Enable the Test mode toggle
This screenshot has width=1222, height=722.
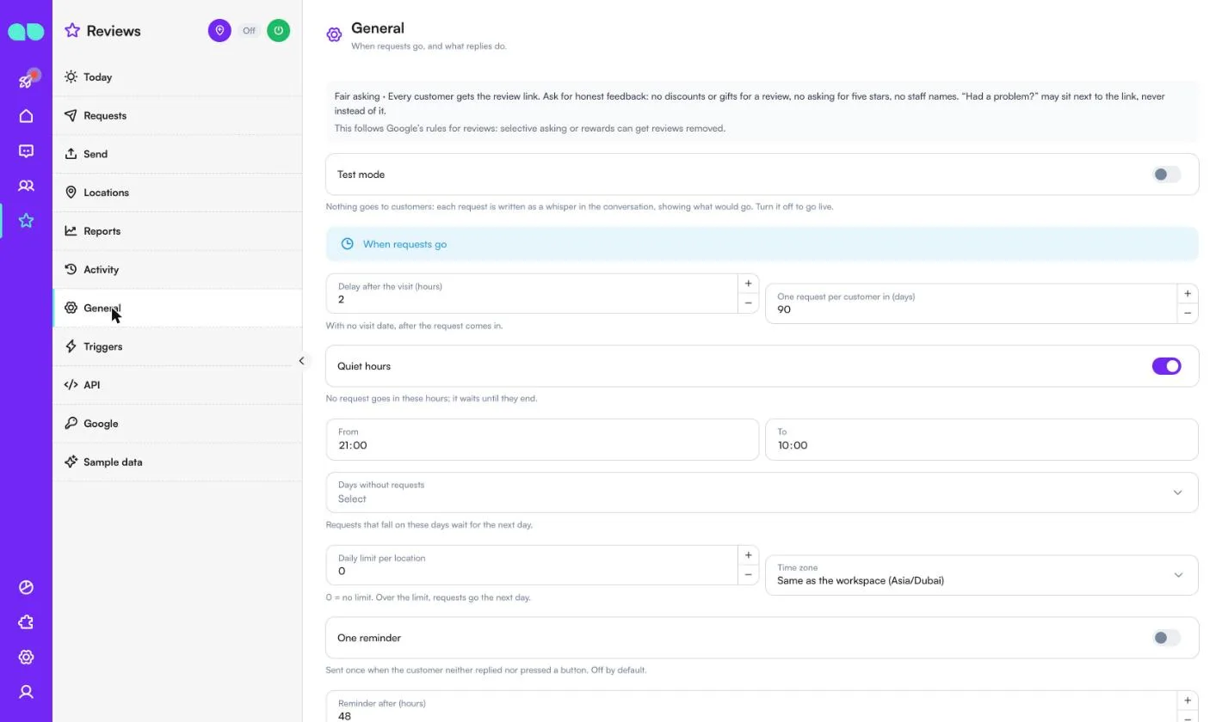1166,174
